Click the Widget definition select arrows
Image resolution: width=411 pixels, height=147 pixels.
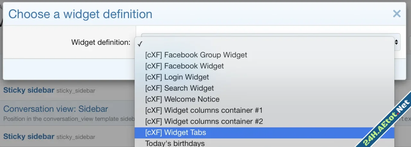tap(397, 42)
